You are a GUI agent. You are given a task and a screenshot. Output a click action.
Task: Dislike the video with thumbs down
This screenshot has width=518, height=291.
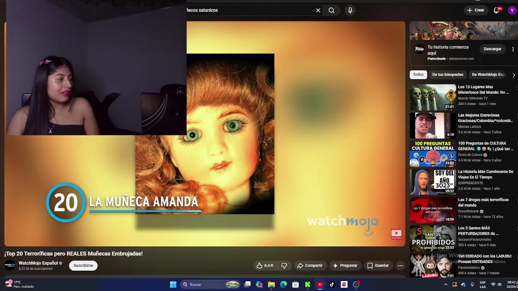pos(284,266)
